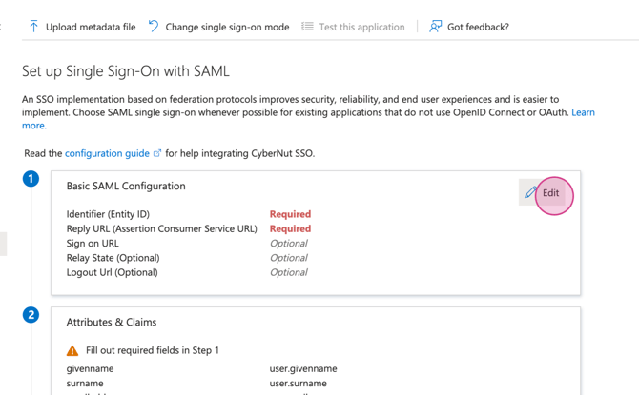Choose Test this application in toolbar
Image resolution: width=639 pixels, height=395 pixels.
pos(361,27)
